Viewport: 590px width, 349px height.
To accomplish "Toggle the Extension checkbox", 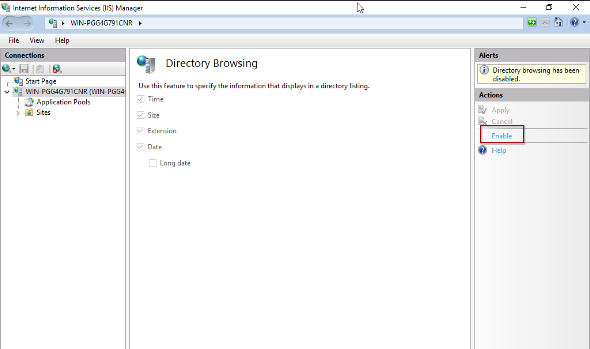I will tap(140, 131).
